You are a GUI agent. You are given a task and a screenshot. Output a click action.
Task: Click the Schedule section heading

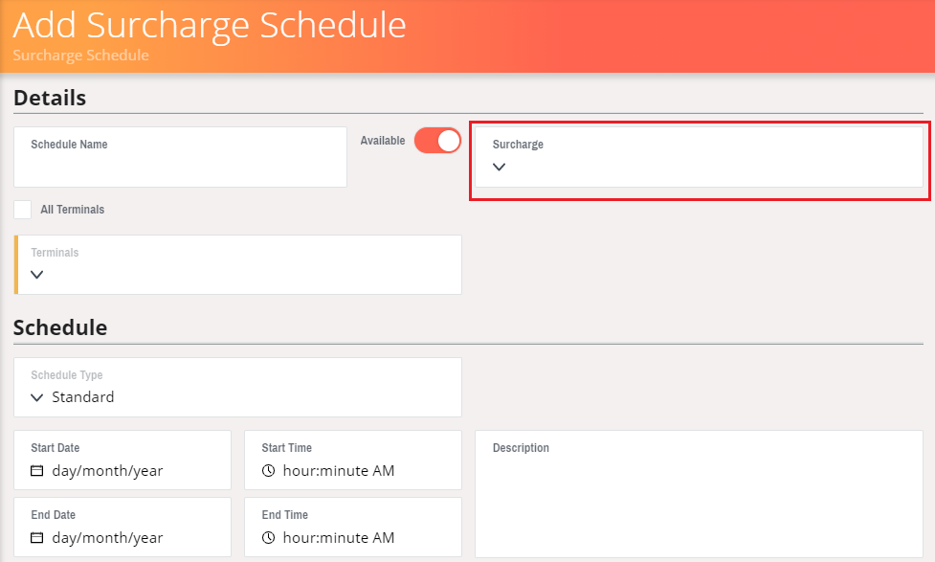pyautogui.click(x=60, y=327)
